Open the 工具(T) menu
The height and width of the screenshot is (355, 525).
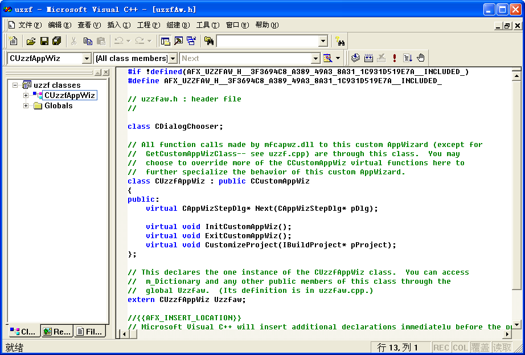point(208,25)
